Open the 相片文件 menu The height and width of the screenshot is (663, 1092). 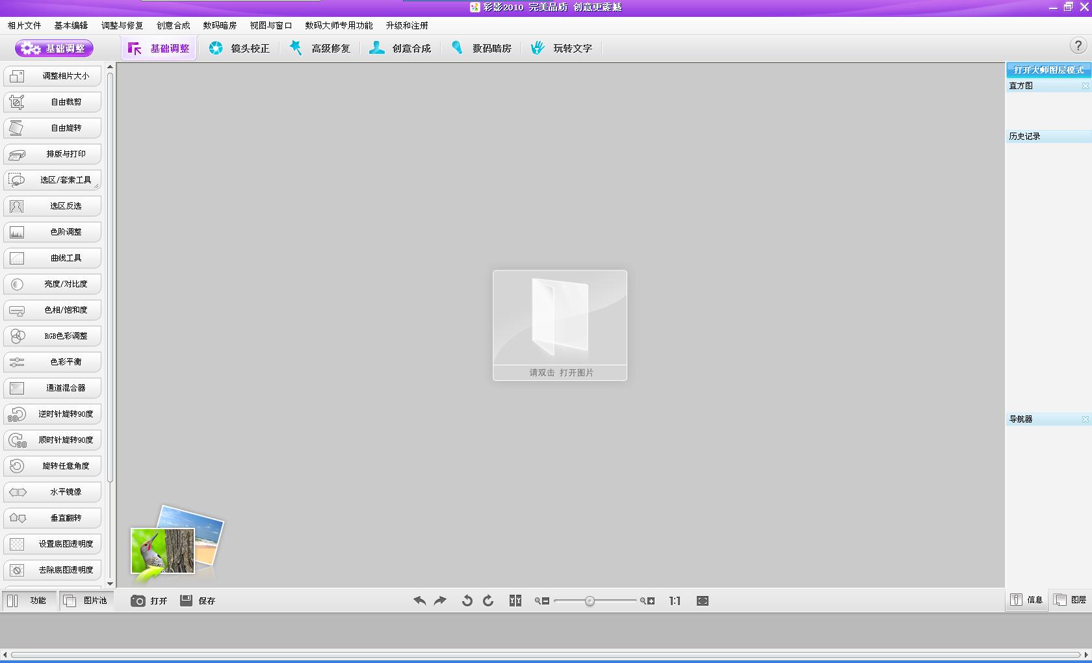coord(24,25)
